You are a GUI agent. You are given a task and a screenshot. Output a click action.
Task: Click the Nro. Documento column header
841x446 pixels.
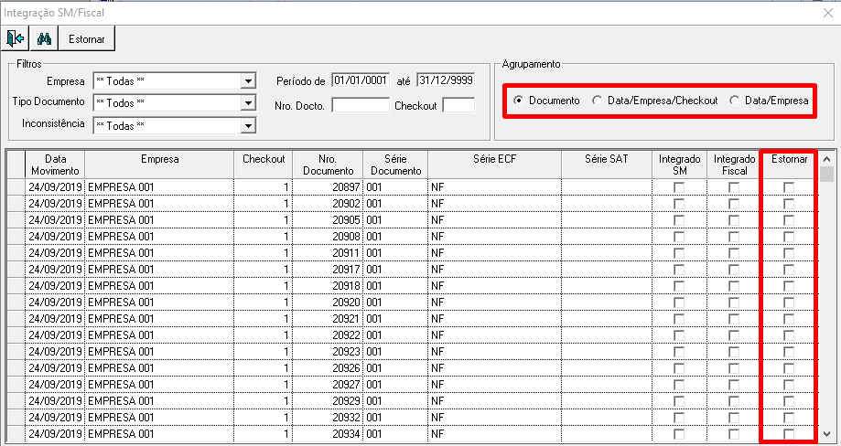(x=329, y=165)
